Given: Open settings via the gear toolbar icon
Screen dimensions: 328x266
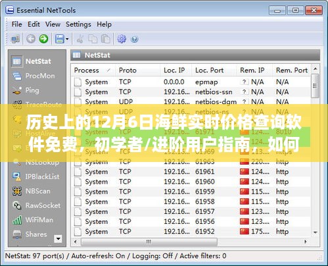Looking at the screenshot, I should pos(122,39).
